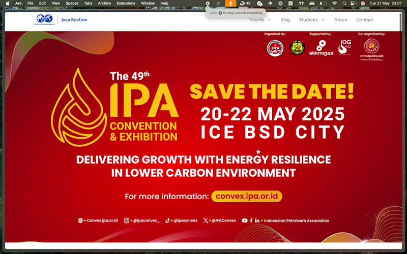This screenshot has width=407, height=254.
Task: Click the Instagram icon in banner footer
Action: point(126,220)
